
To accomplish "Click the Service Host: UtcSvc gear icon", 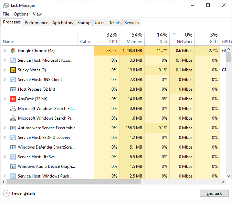I will pos(13,157).
